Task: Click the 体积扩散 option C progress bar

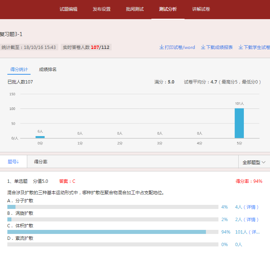Action: (113, 232)
